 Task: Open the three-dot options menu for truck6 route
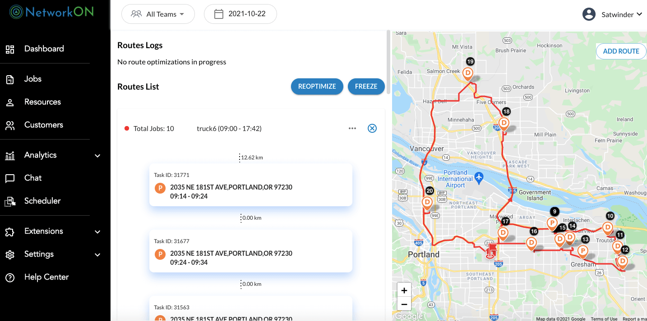(x=352, y=128)
